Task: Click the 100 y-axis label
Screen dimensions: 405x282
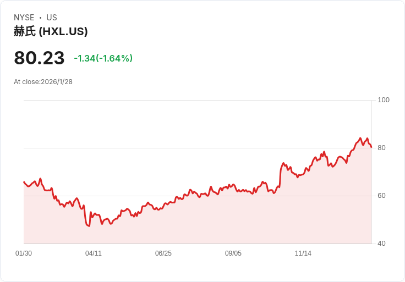Action: click(x=384, y=100)
